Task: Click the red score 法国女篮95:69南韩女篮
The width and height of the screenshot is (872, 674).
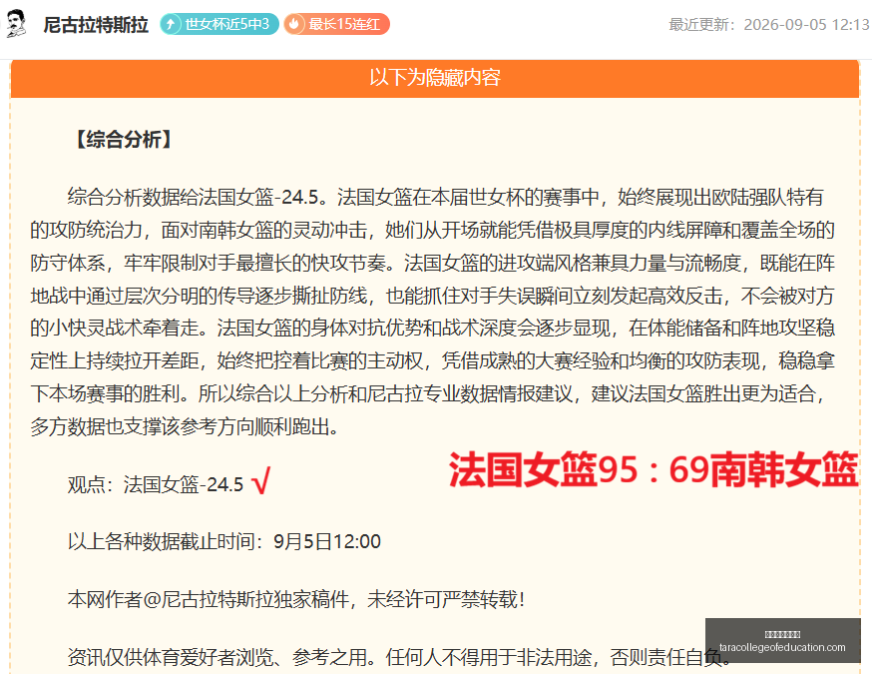Action: 654,470
